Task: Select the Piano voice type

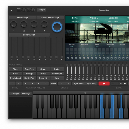Action: 16,69
